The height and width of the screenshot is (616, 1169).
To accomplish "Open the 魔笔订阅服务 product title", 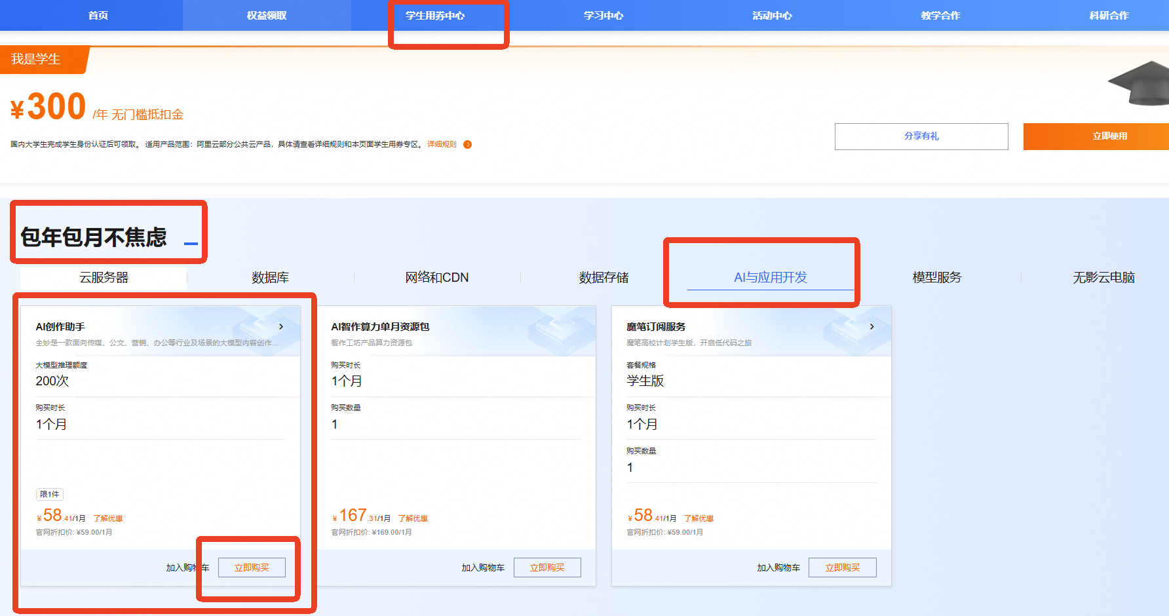I will tap(656, 326).
